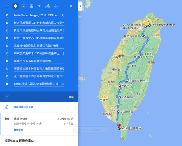Open the hamburger main menu
The image size is (182, 146).
(7, 6)
